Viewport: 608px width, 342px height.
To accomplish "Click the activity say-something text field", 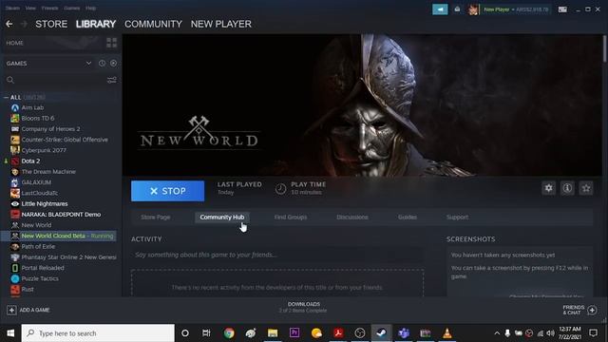I will (x=276, y=255).
